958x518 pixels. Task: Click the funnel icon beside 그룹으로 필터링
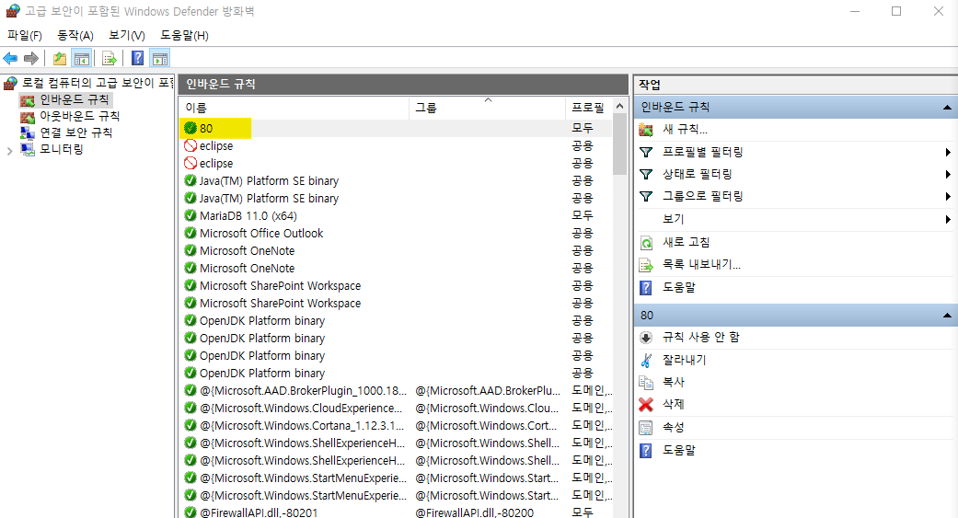(646, 196)
